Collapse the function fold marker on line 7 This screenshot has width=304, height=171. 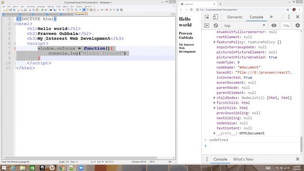coord(15,48)
